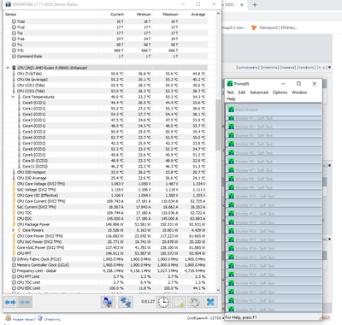Open a new browser tab with plus
Viewport: 342px width, 325px height.
click(x=255, y=5)
